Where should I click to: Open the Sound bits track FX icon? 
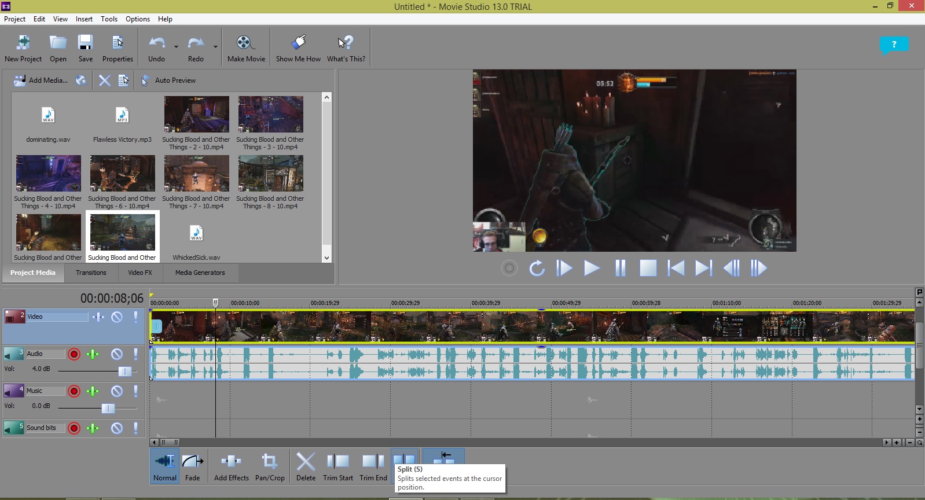point(93,428)
